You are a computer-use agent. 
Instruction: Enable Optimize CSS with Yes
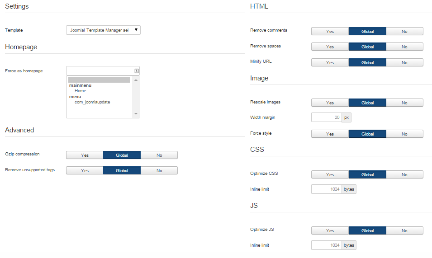point(330,175)
